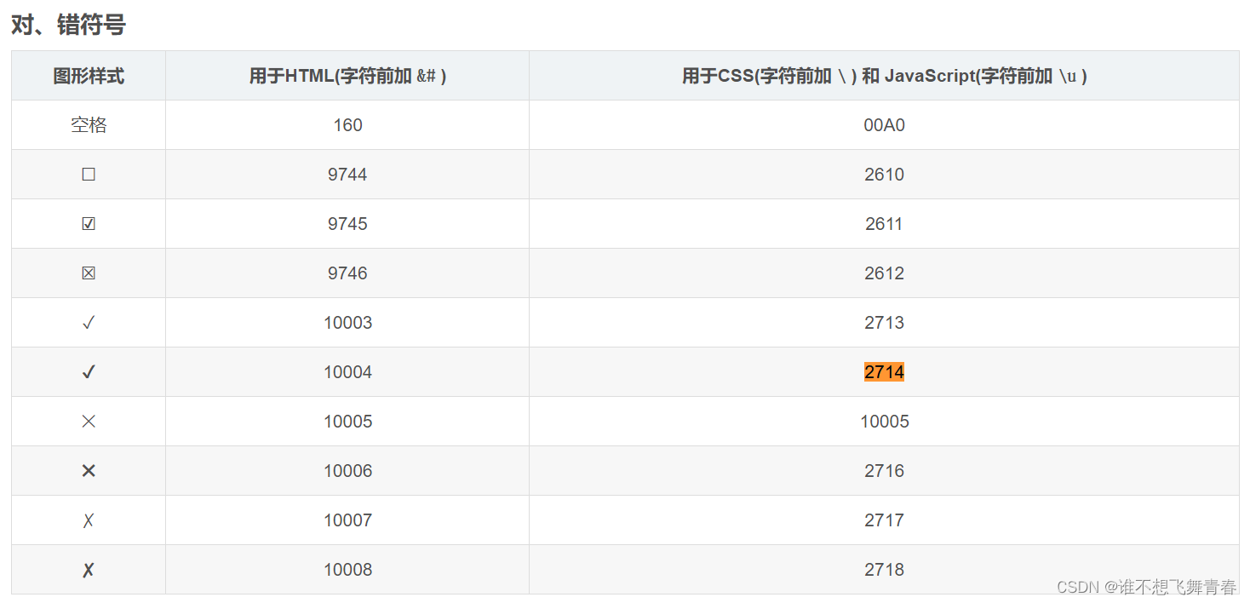Click the 用于CSS 和 JavaScript column header
Image resolution: width=1250 pixels, height=603 pixels.
pos(884,76)
